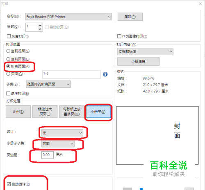Toggle the 自动分页(O) collate checkbox
205x190 pixels.
click(47, 27)
